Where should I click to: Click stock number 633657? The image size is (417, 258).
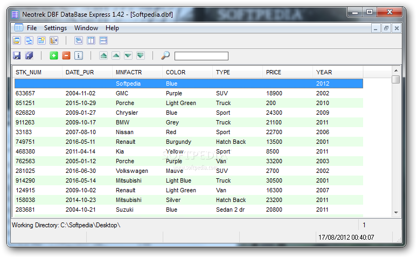25,93
